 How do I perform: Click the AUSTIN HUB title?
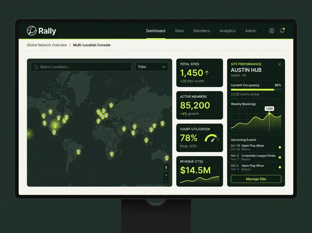[246, 70]
